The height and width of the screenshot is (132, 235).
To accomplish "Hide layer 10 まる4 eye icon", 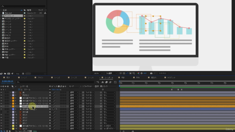I will pos(1,115).
